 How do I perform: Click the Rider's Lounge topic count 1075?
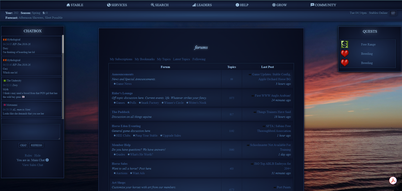[x=232, y=98]
